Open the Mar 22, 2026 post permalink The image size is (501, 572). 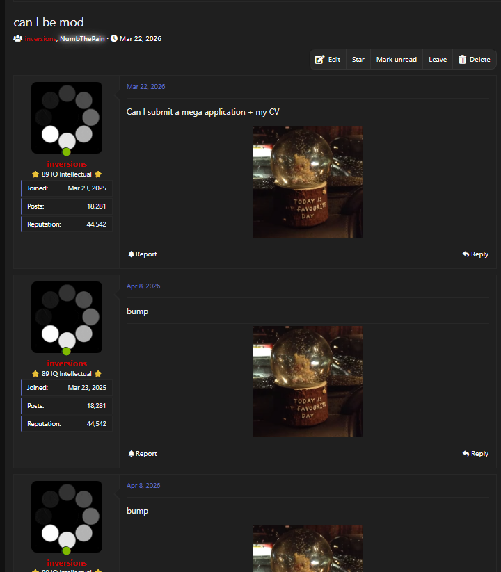(x=145, y=86)
